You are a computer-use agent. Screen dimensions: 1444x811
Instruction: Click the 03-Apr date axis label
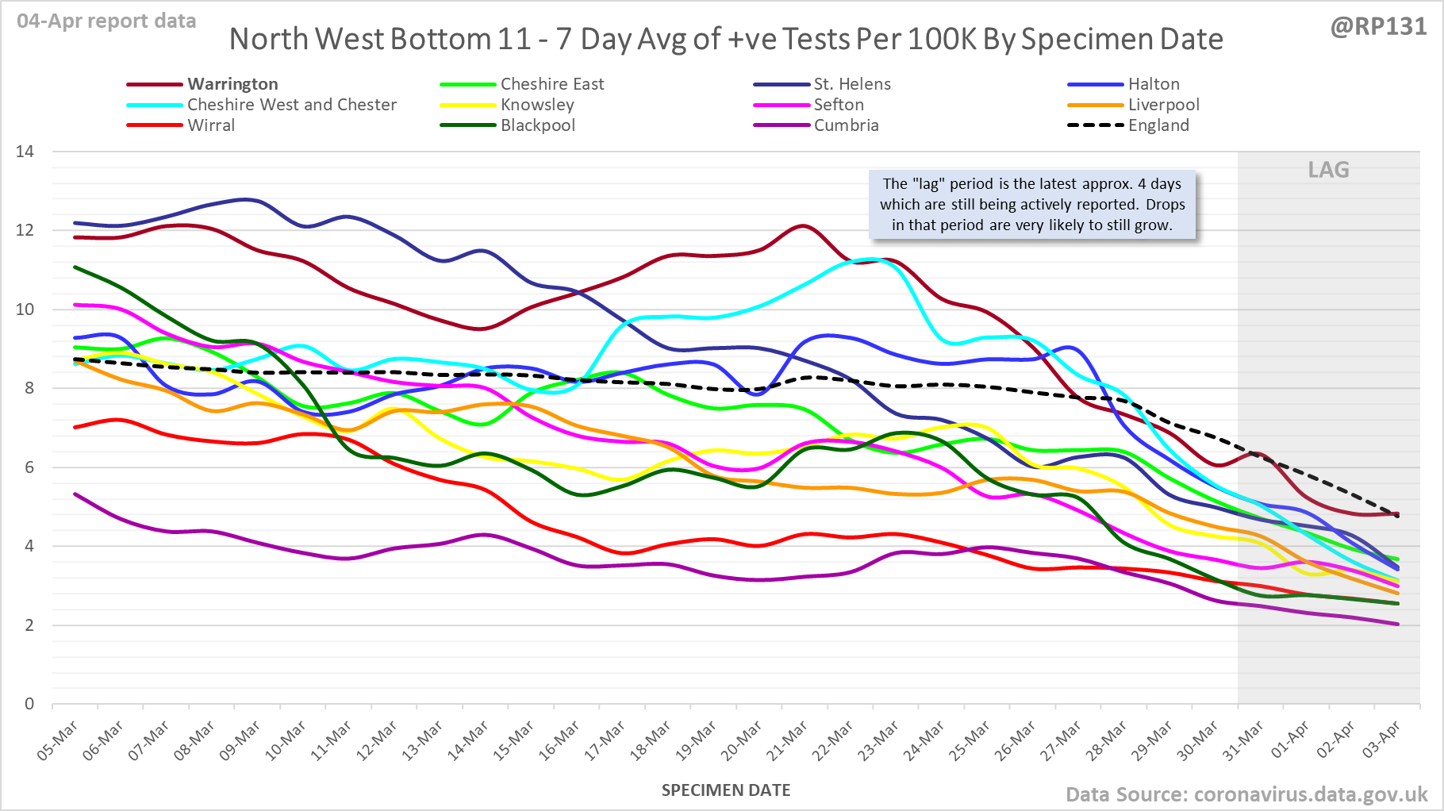click(1382, 740)
